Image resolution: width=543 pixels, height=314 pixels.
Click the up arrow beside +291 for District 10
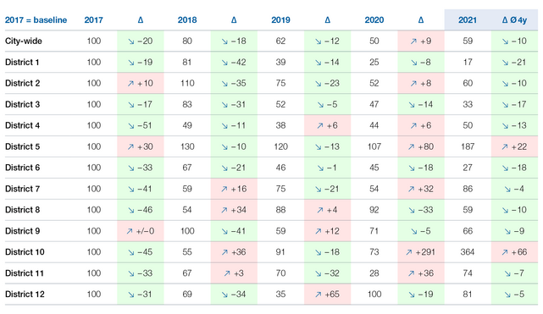[409, 252]
